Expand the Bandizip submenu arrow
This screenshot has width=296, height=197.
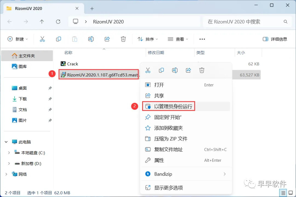point(225,174)
